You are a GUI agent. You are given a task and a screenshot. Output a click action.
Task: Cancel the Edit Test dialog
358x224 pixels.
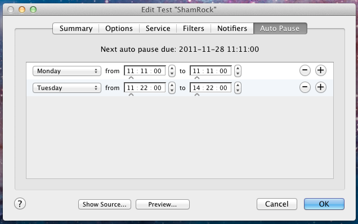[x=277, y=204]
